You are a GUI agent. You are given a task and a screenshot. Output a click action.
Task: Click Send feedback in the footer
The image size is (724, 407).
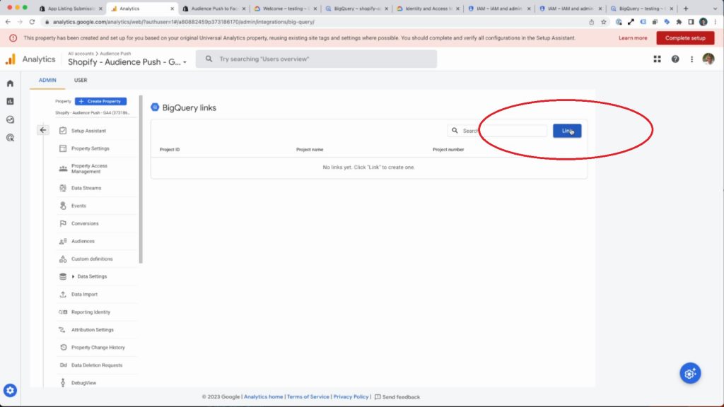397,397
